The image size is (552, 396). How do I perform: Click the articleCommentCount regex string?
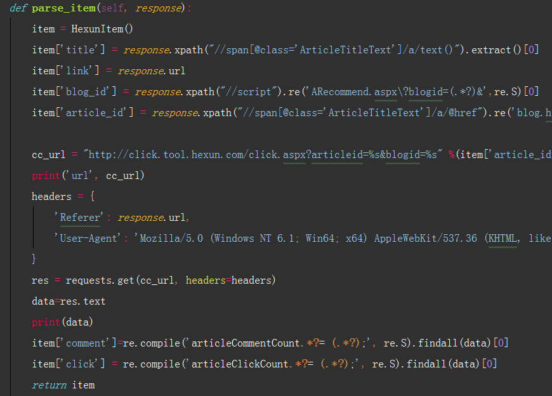[278, 343]
